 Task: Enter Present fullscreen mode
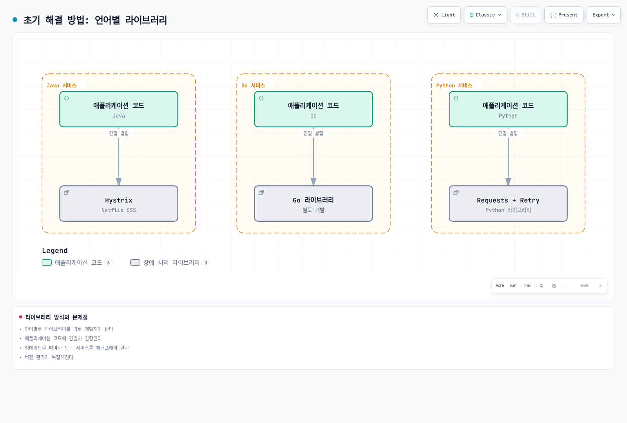(x=564, y=15)
